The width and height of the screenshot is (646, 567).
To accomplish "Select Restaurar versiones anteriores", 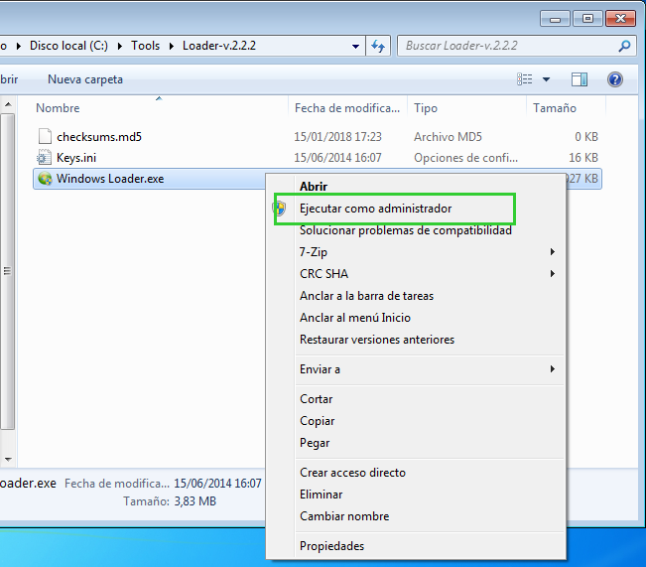I will tap(376, 340).
